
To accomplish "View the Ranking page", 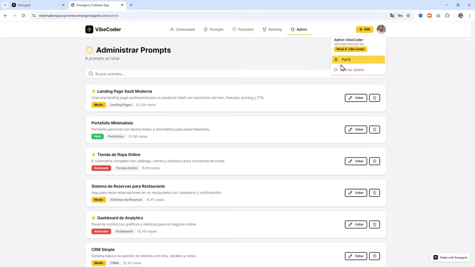I will (x=272, y=29).
